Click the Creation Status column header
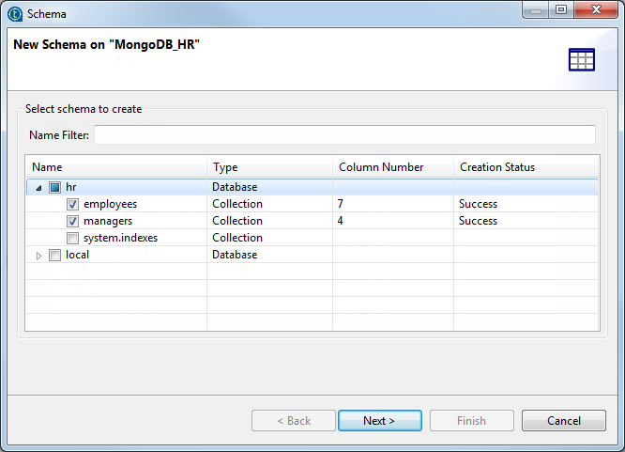 (x=526, y=167)
